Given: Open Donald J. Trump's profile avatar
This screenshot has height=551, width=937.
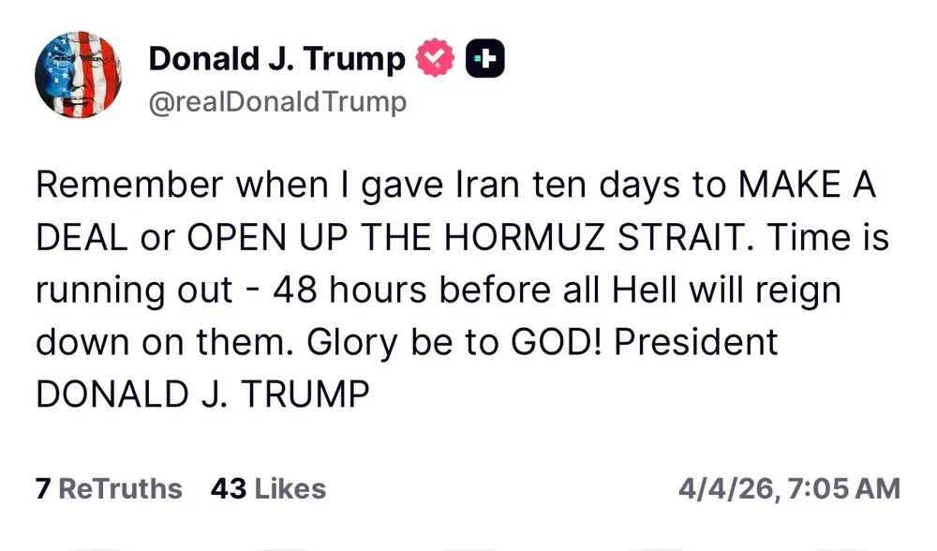Looking at the screenshot, I should click(x=78, y=74).
